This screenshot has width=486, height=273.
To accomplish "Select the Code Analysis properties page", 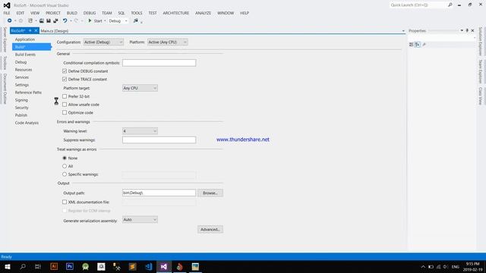I will tap(27, 123).
